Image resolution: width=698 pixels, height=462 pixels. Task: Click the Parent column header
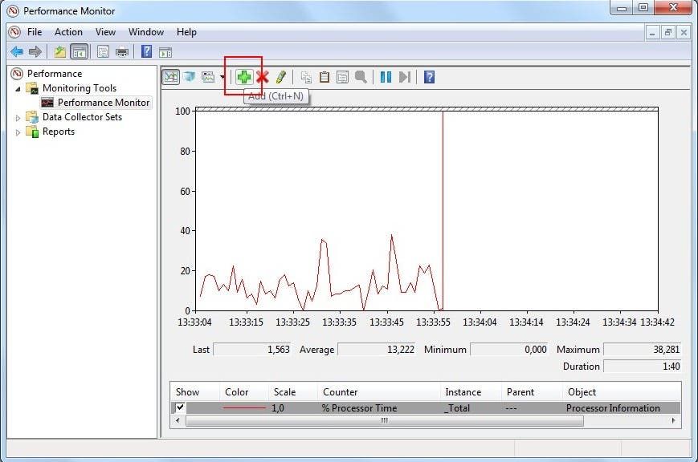[x=520, y=392]
